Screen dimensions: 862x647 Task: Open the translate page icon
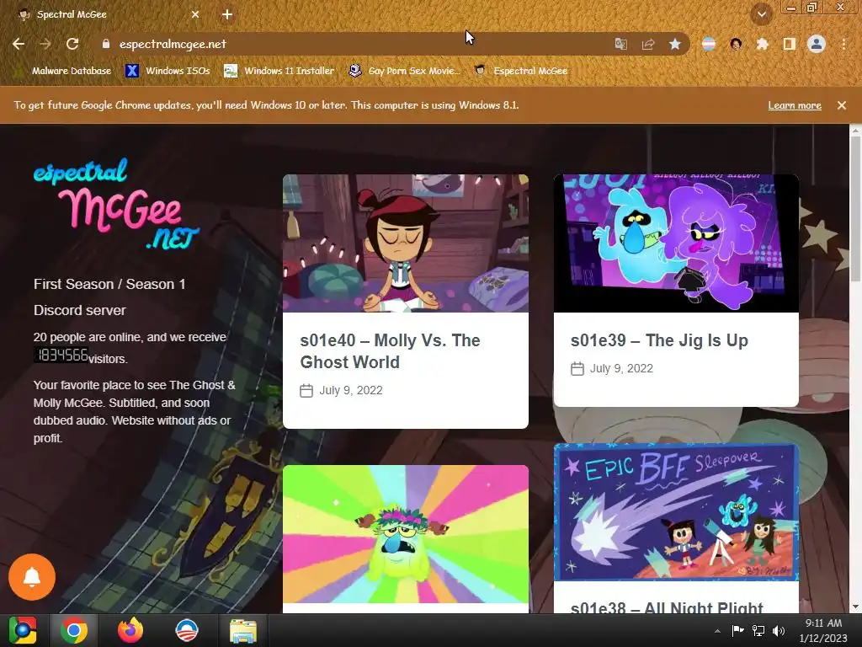point(620,44)
